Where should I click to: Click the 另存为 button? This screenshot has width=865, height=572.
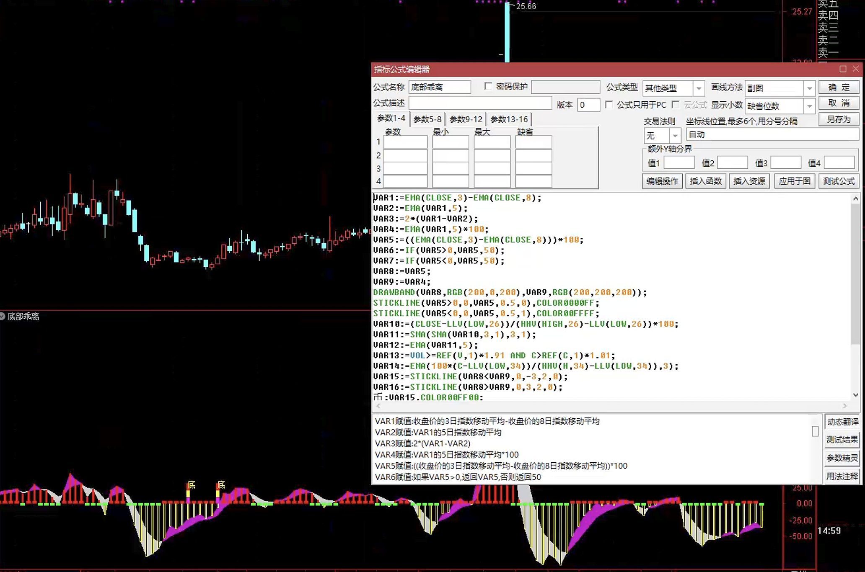point(839,119)
